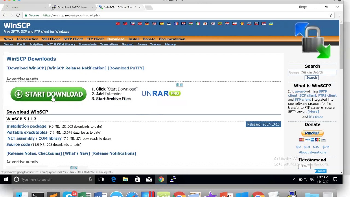Select the Italian flag language icon
The image size is (350, 197).
coord(198,24)
